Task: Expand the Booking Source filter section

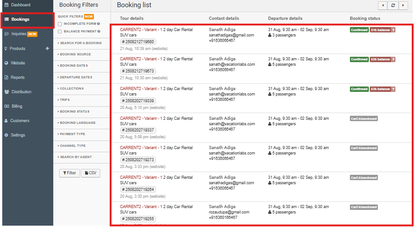Action: pos(75,54)
